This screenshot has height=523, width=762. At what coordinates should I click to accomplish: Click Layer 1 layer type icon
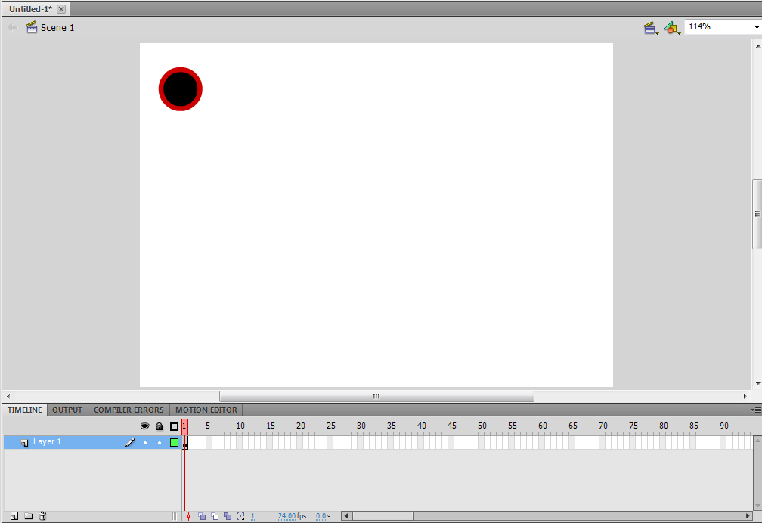(24, 442)
